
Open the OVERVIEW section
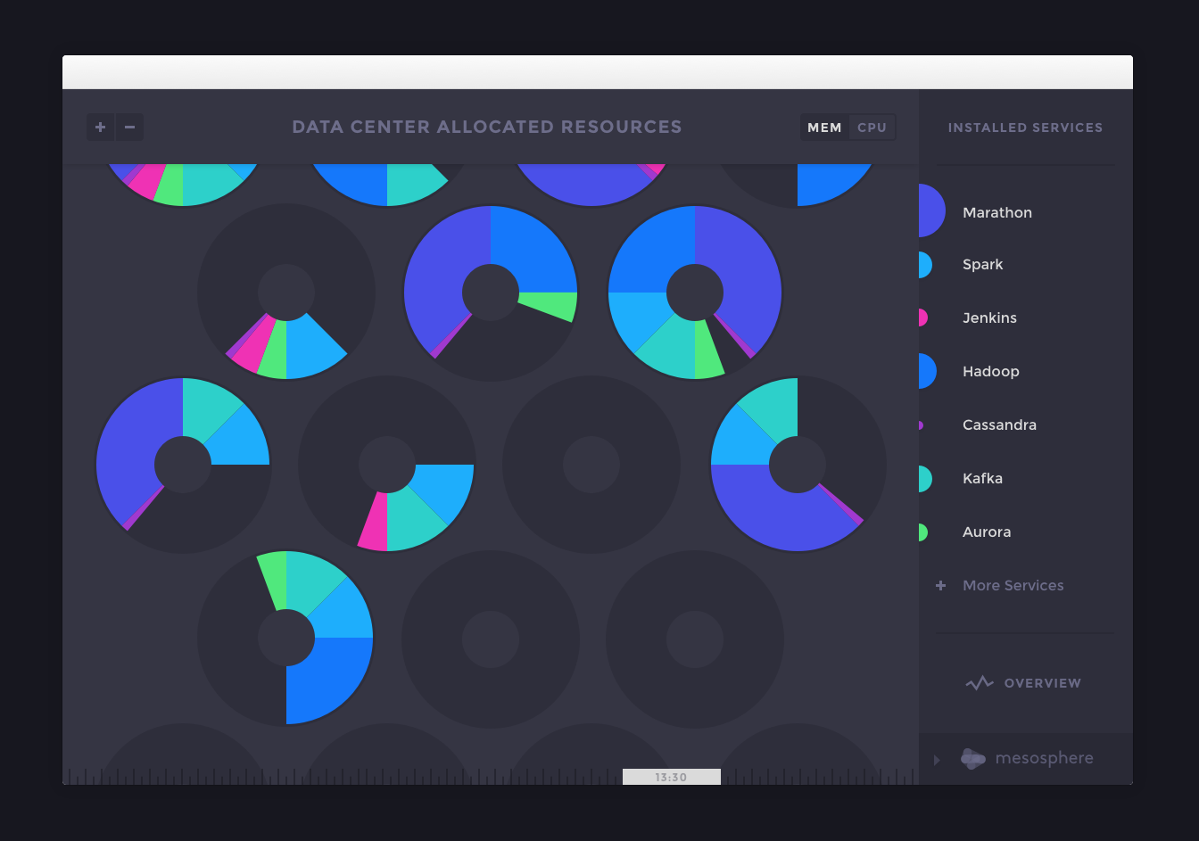[1042, 683]
